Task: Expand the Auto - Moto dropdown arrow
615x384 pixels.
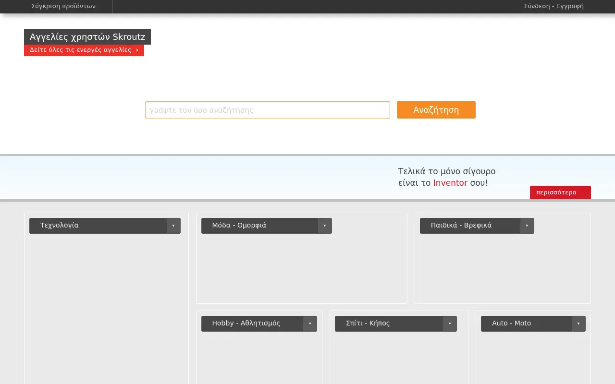Action: (578, 324)
